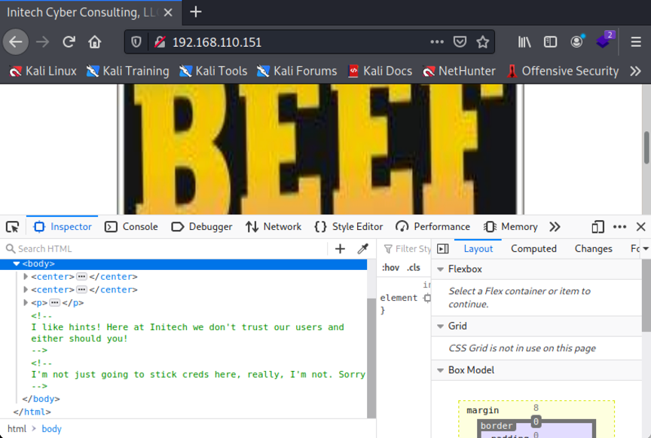Click the element picker icon in DevTools
The height and width of the screenshot is (438, 651).
click(12, 227)
